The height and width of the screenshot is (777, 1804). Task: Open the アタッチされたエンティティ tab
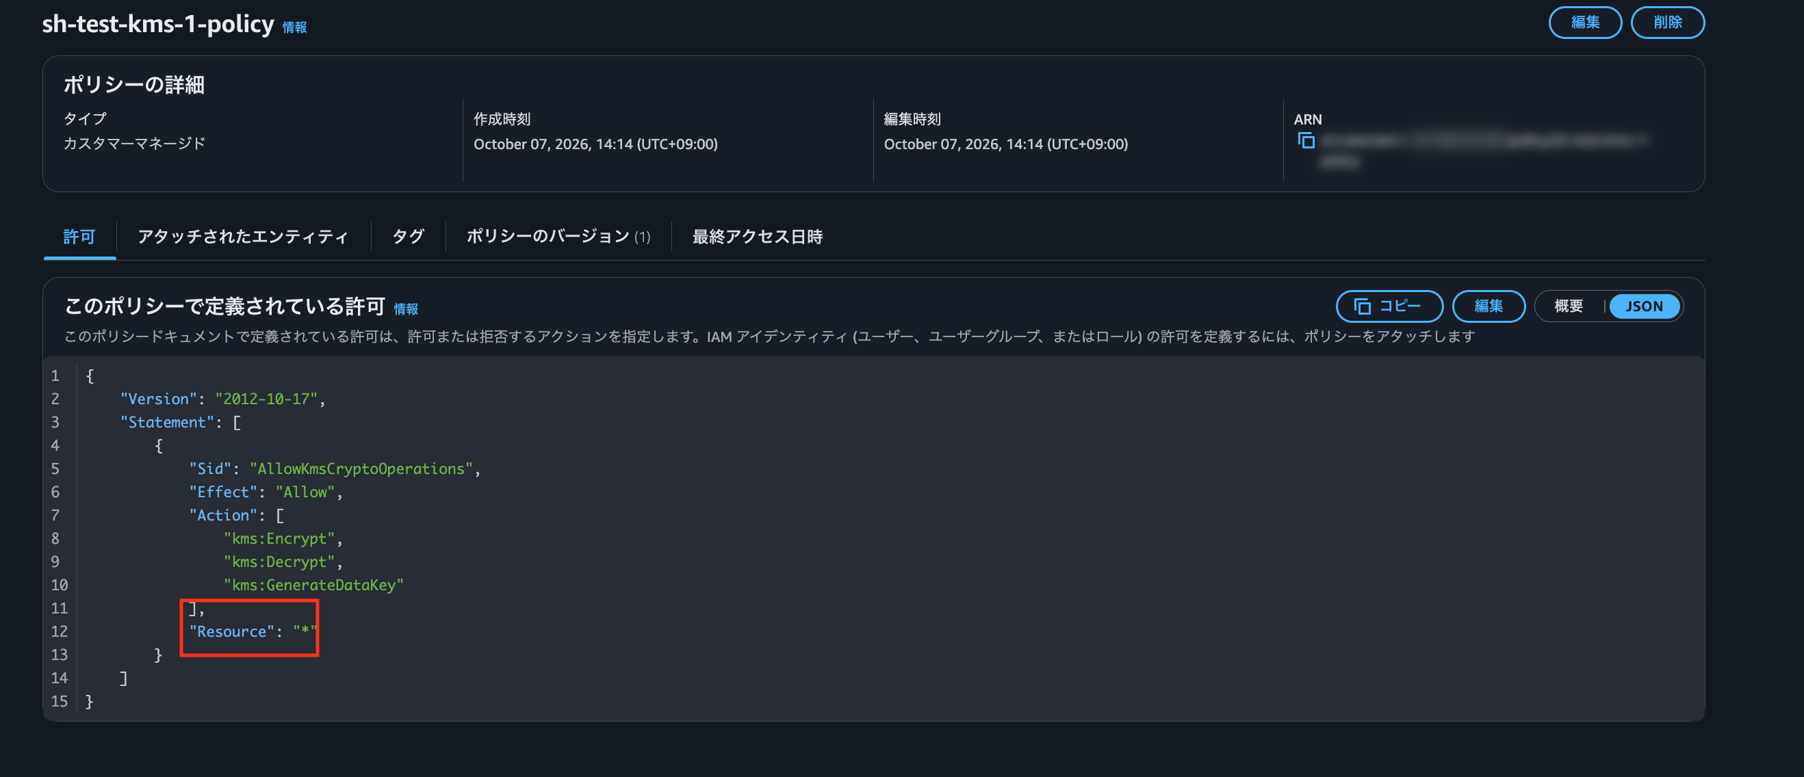[x=243, y=237]
